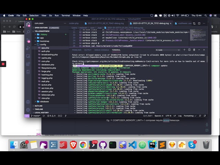220x165 pixels.
Task: Open Brave browser from the Dock
Action: [x=73, y=145]
